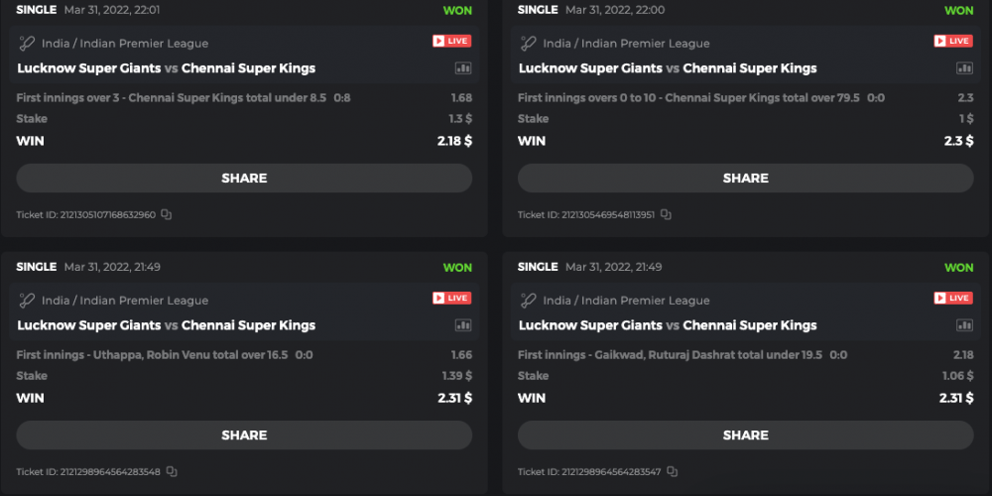This screenshot has width=992, height=496.
Task: Open Lucknow vs Chennai match on Gaikwad ticket
Action: [x=668, y=325]
